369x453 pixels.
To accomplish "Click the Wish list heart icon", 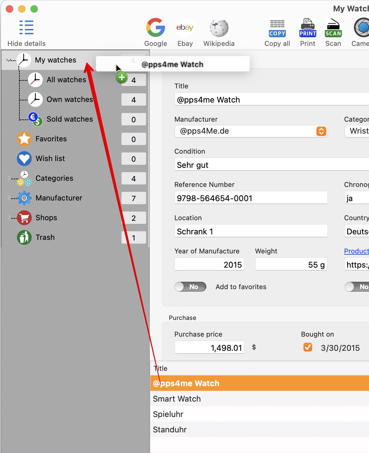I will pos(24,159).
